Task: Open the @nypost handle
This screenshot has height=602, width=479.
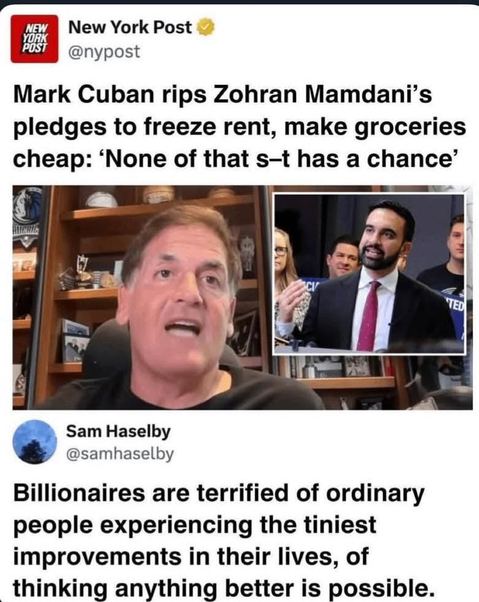Action: point(104,52)
